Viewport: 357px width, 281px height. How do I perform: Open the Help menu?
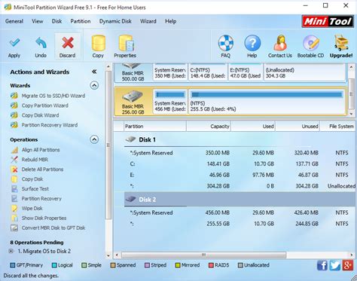tap(170, 21)
